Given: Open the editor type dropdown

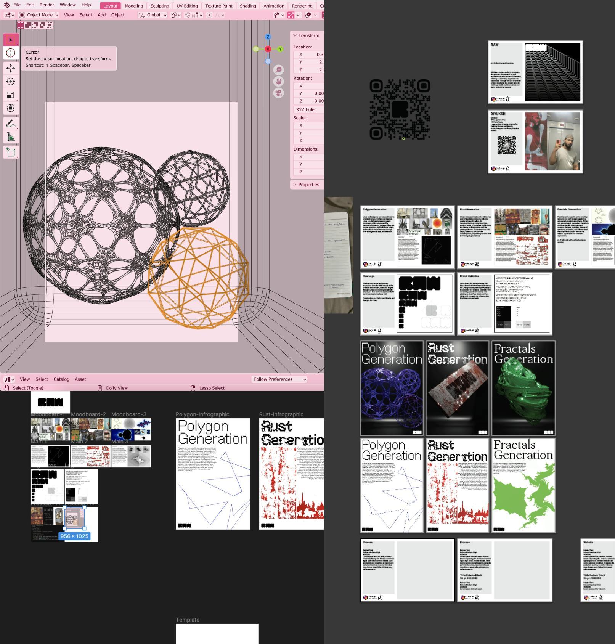Looking at the screenshot, I should (9, 15).
